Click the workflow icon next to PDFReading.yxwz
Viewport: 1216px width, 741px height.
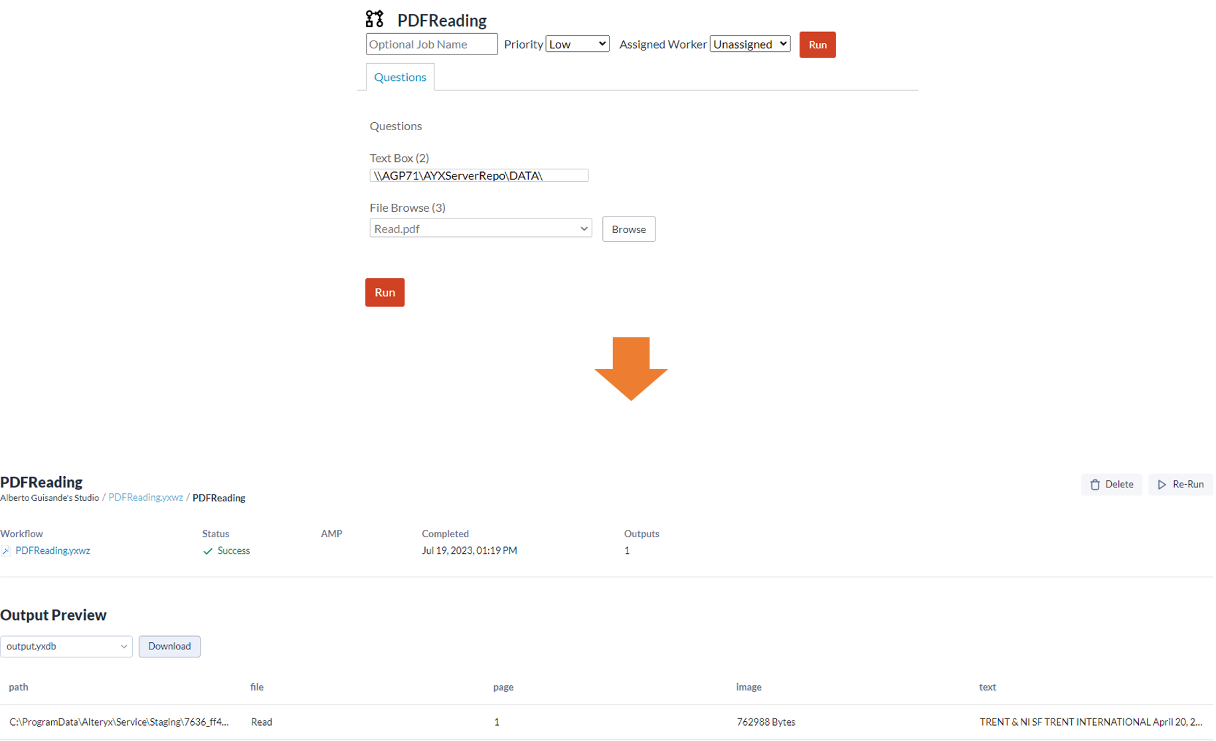click(x=5, y=550)
